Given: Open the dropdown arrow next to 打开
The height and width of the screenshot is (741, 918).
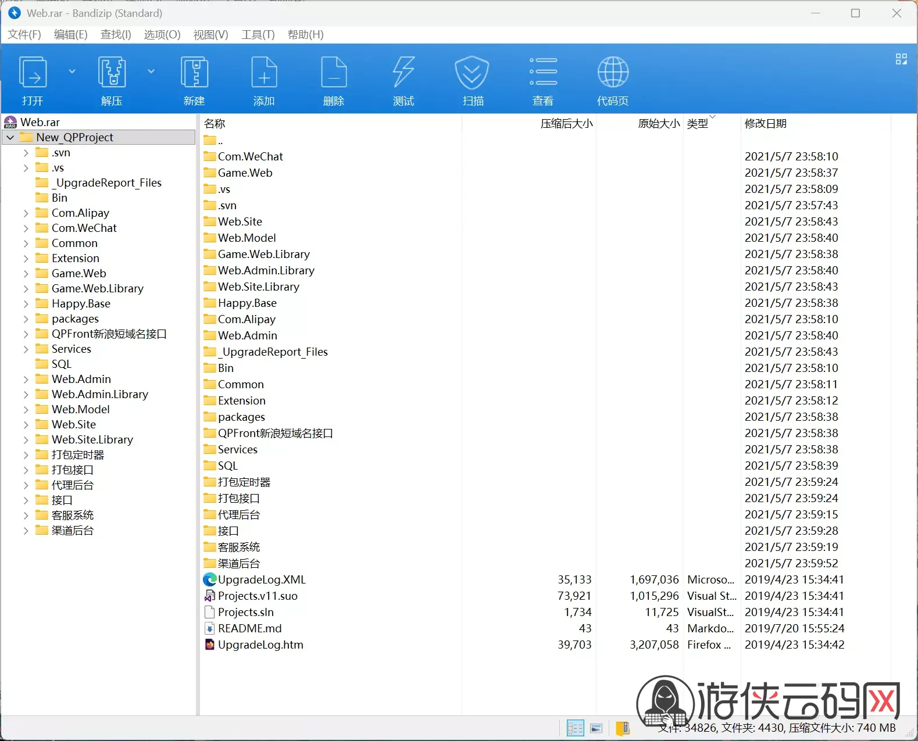Looking at the screenshot, I should 72,71.
